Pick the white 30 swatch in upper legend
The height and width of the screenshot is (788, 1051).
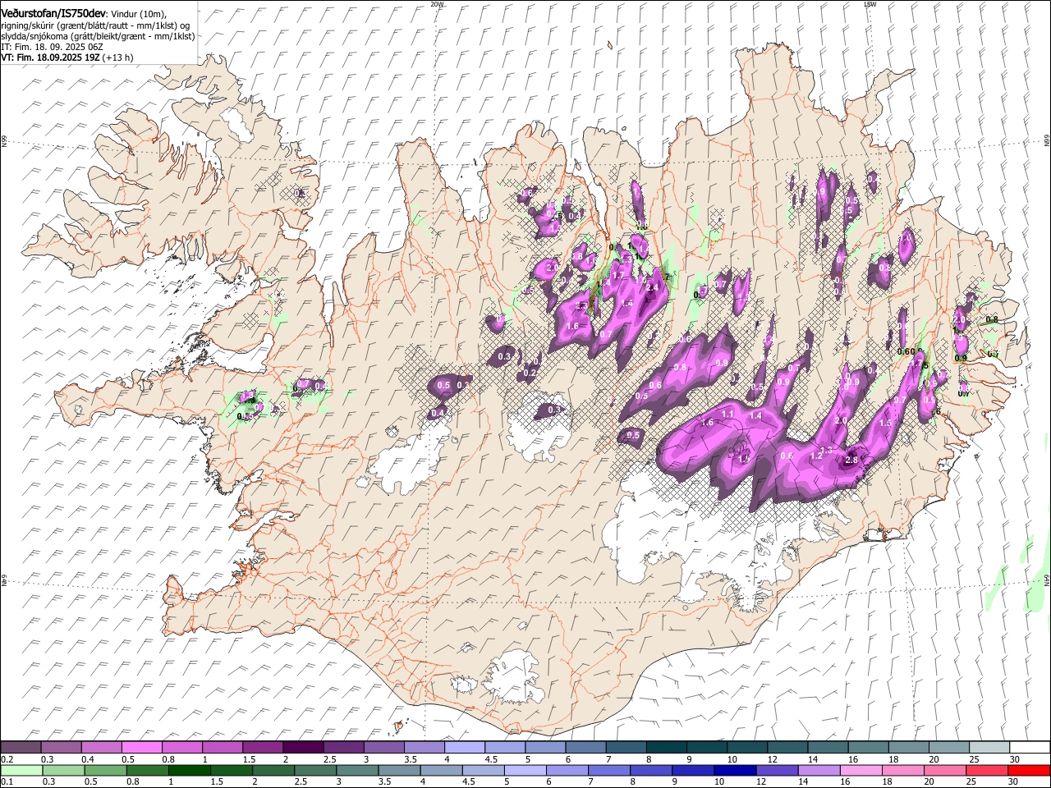coord(1030,748)
